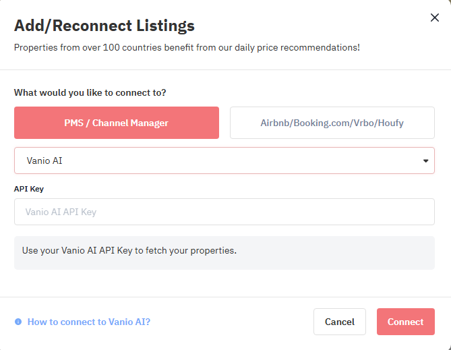Click the dropdown caret arrow icon
Viewport: 451px width, 350px height.
click(x=425, y=161)
